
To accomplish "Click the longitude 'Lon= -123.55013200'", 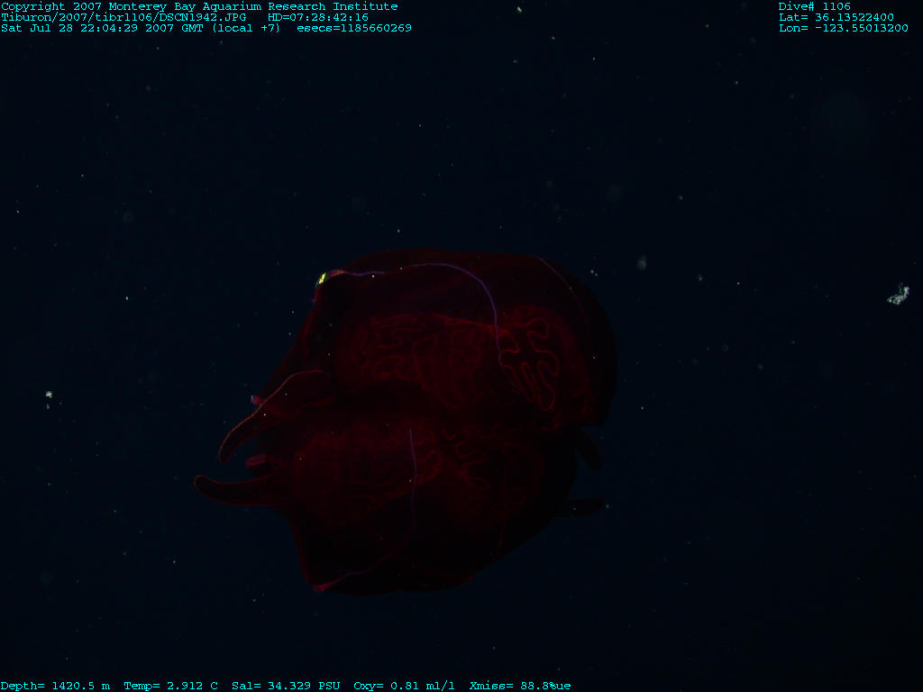I will click(843, 28).
